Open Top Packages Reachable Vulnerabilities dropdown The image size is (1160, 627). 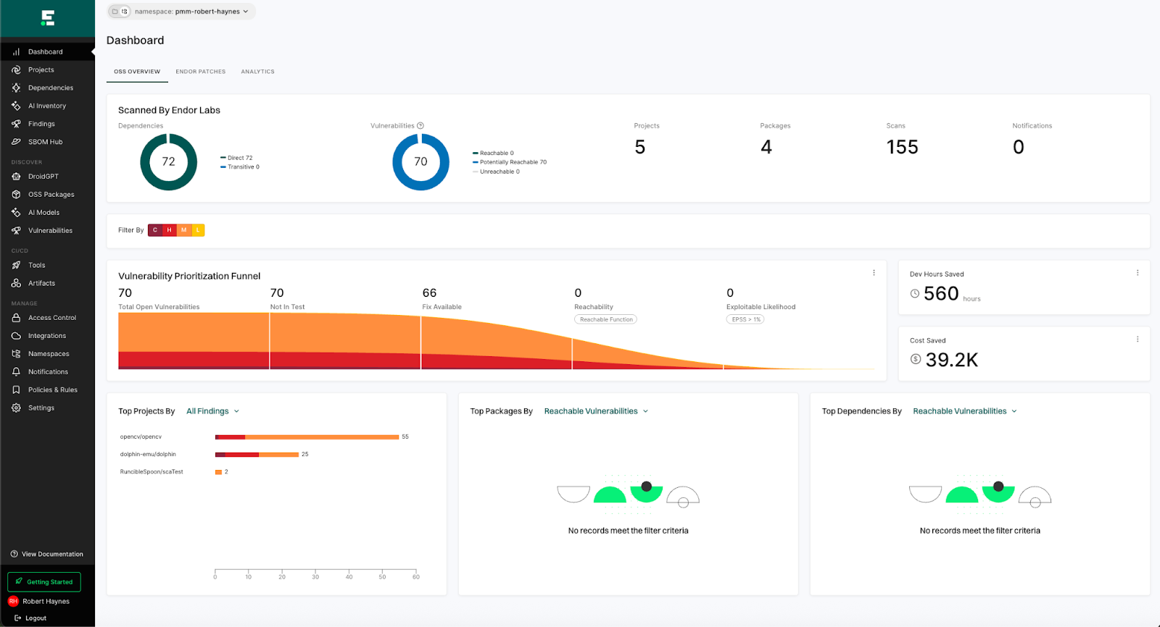596,411
